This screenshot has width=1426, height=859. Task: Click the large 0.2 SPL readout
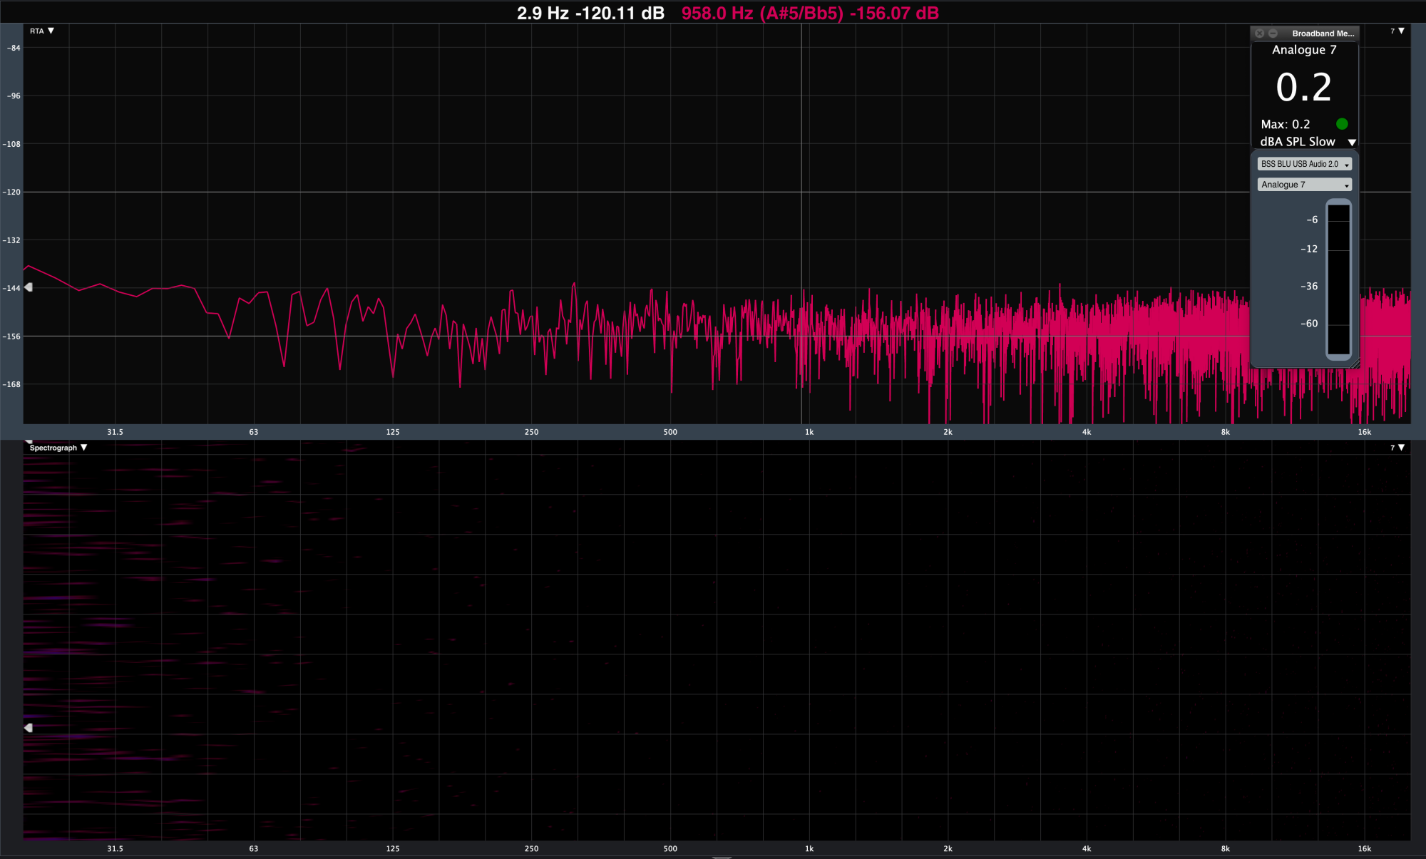[x=1303, y=88]
